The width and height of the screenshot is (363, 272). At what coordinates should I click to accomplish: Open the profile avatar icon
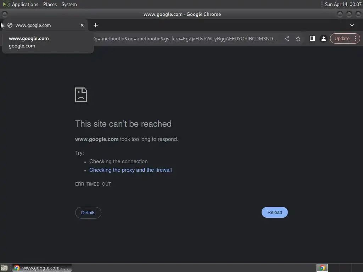[x=323, y=39]
